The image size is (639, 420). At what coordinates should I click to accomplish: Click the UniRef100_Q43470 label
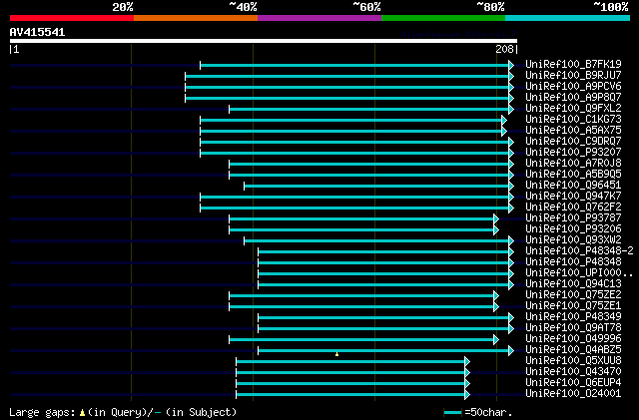[573, 372]
